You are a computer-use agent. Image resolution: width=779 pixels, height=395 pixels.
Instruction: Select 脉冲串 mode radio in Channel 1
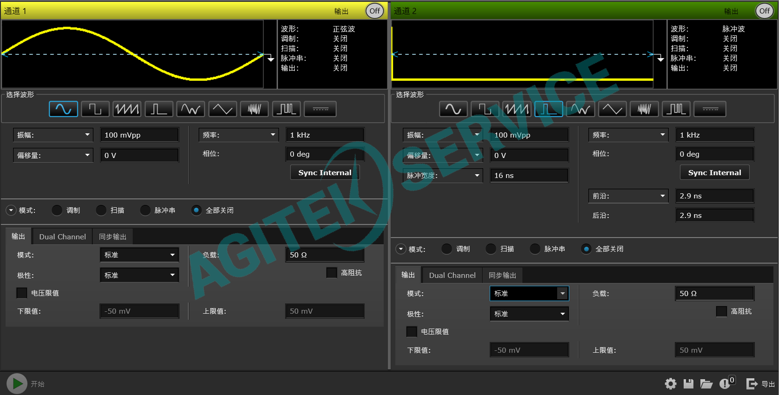click(x=145, y=211)
